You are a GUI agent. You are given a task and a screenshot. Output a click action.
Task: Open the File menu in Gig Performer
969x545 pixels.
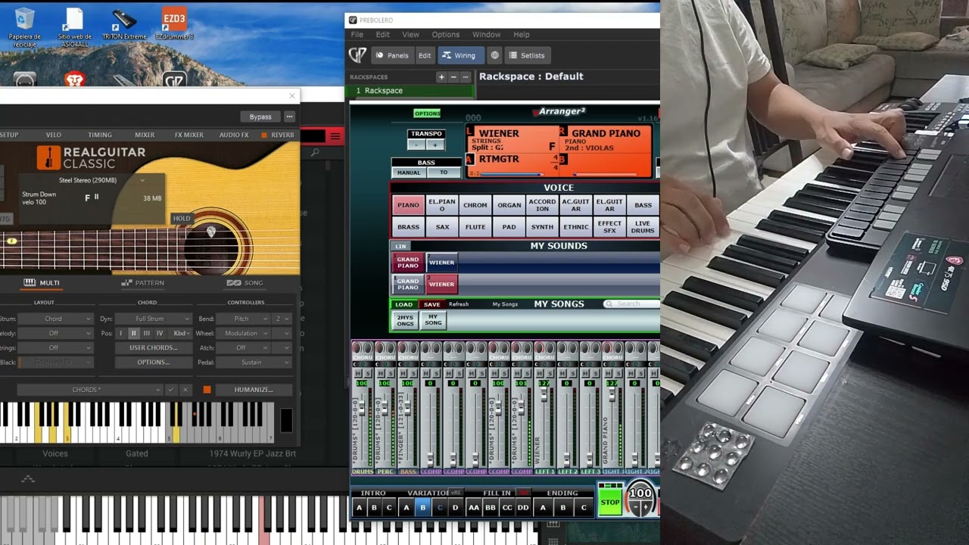point(357,35)
